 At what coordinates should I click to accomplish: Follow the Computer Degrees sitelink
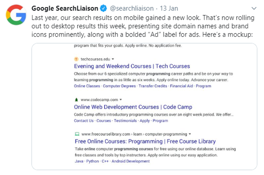(119, 86)
